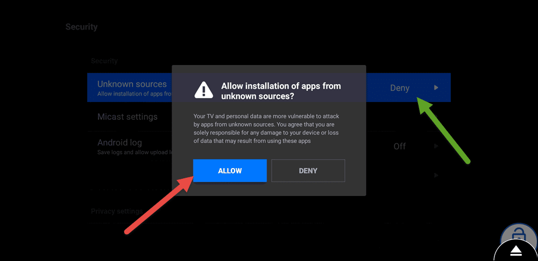
Task: Click the warning triangle icon
Action: point(204,90)
